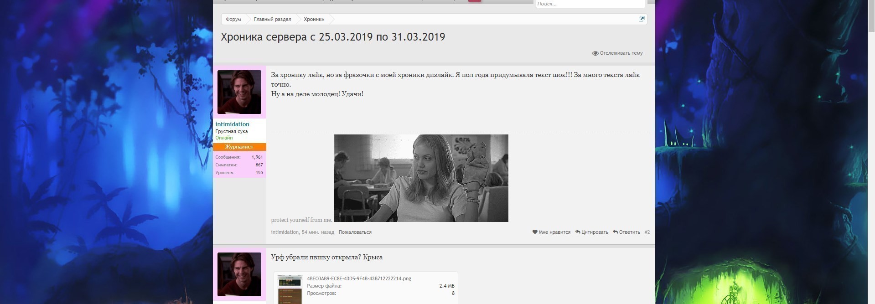Open the quick navigation icon in breadcrumb bar
This screenshot has height=304, width=875.
[x=642, y=19]
